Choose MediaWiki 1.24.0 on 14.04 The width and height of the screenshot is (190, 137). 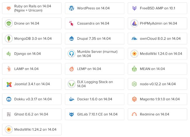pyautogui.click(x=157, y=54)
